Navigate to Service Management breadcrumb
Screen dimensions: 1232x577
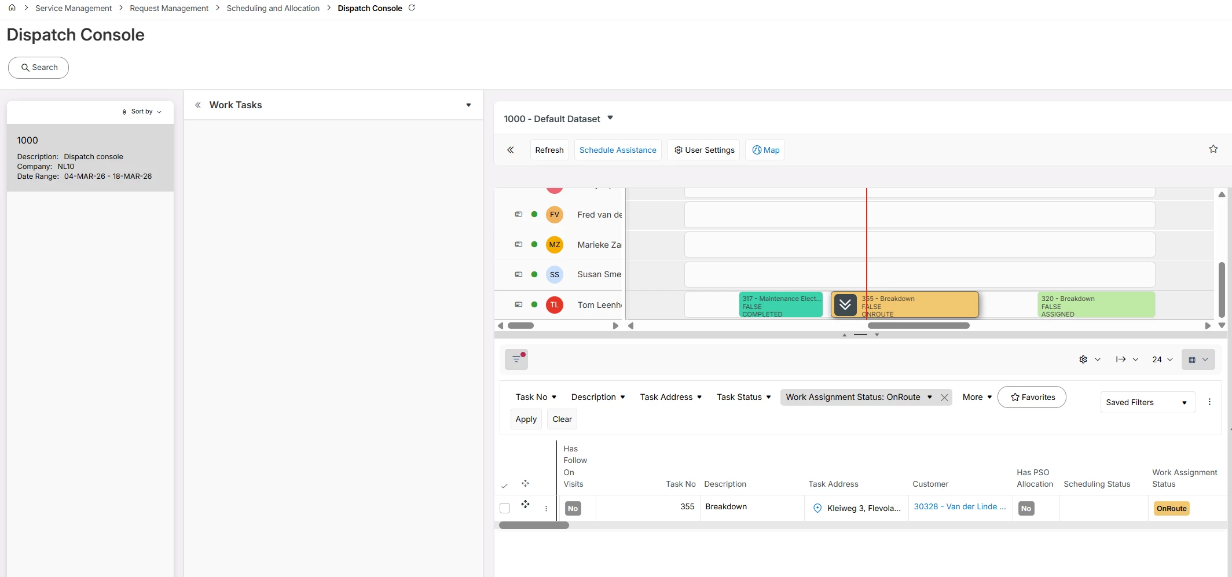point(74,8)
